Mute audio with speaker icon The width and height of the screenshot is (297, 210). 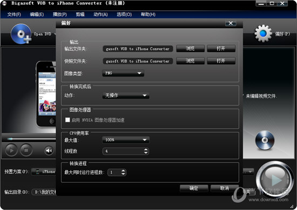tap(49, 151)
